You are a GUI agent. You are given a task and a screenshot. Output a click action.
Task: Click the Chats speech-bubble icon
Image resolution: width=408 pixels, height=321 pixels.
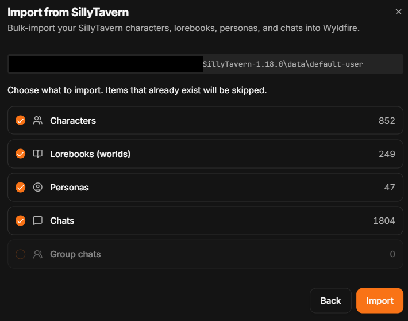coord(38,220)
